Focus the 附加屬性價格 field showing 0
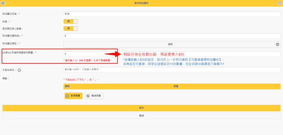This screenshot has width=283, height=135. (x=172, y=36)
